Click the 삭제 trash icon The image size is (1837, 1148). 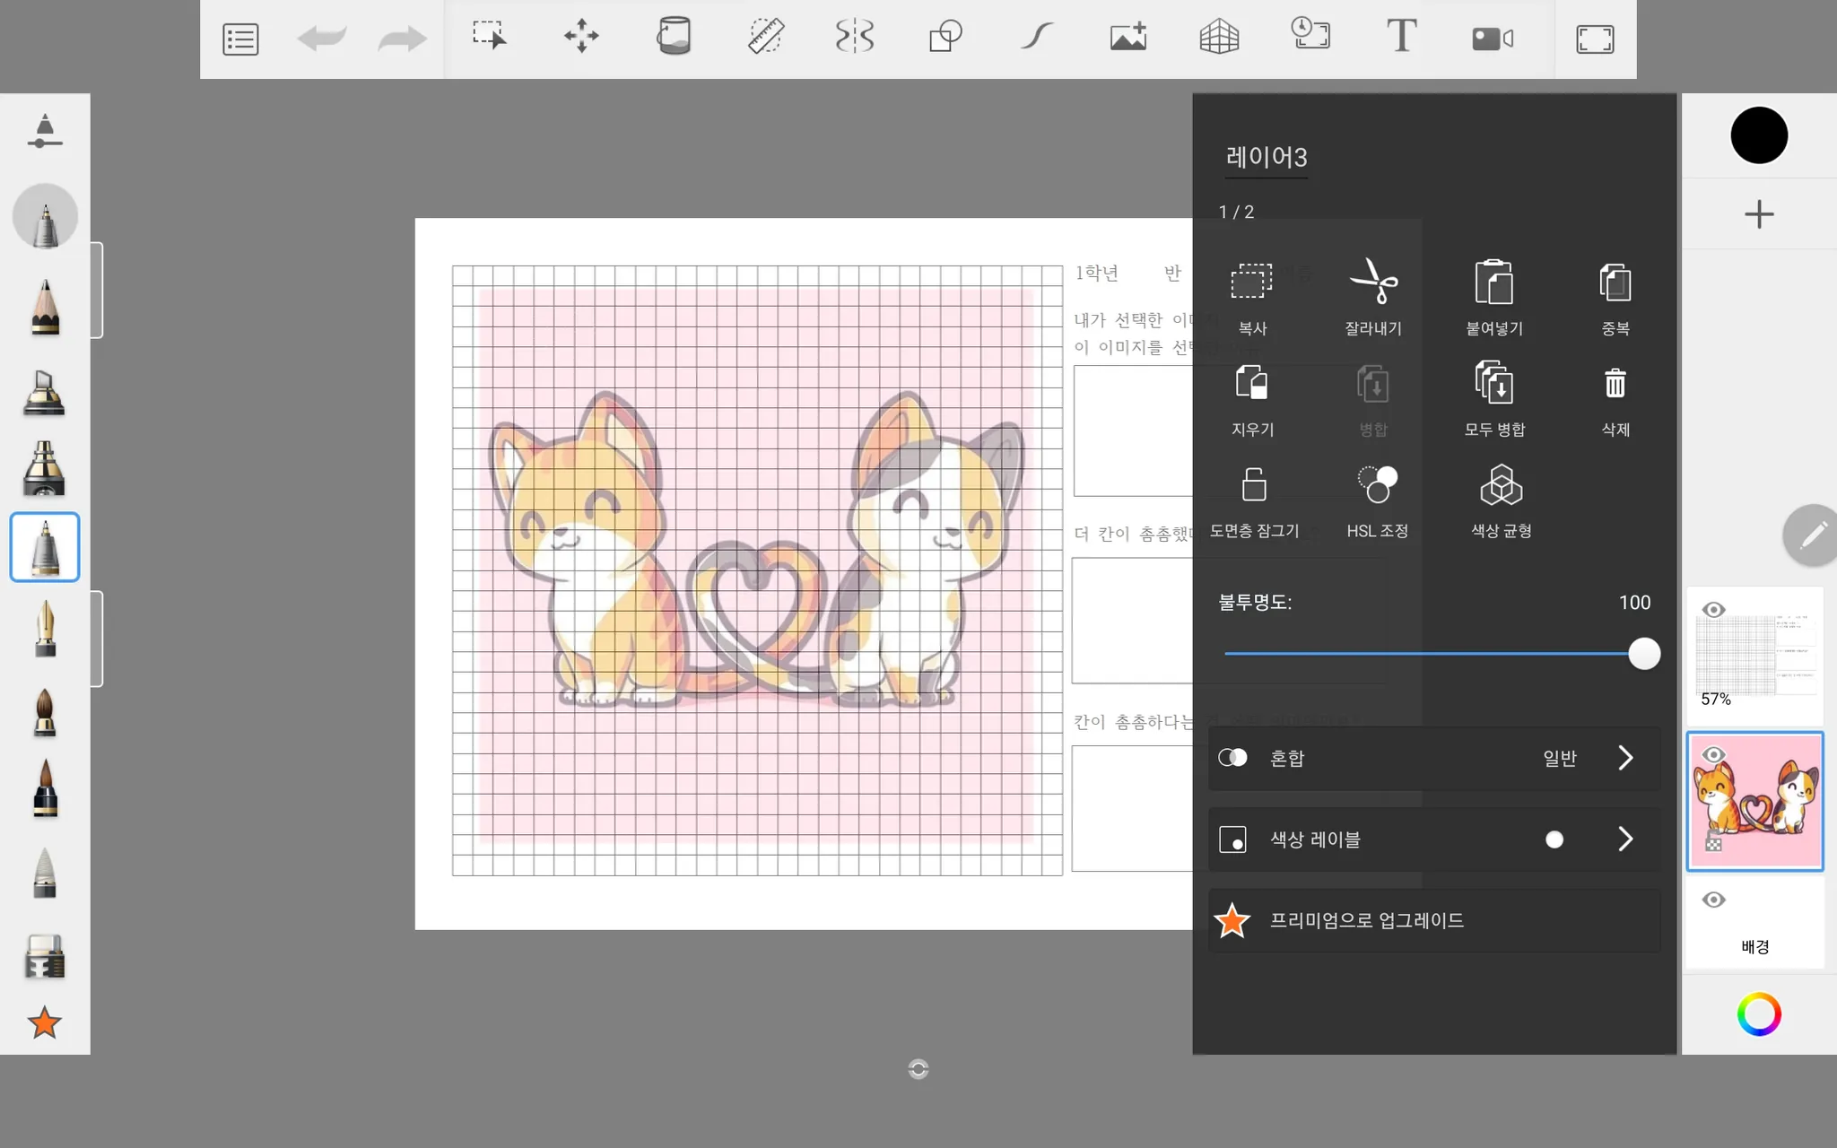point(1615,385)
